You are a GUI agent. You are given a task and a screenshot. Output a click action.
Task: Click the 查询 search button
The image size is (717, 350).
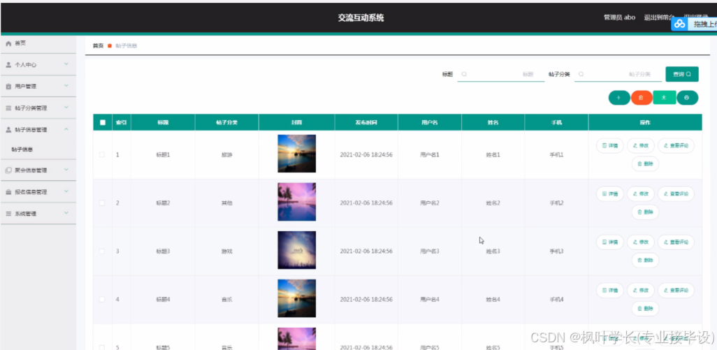(x=682, y=74)
